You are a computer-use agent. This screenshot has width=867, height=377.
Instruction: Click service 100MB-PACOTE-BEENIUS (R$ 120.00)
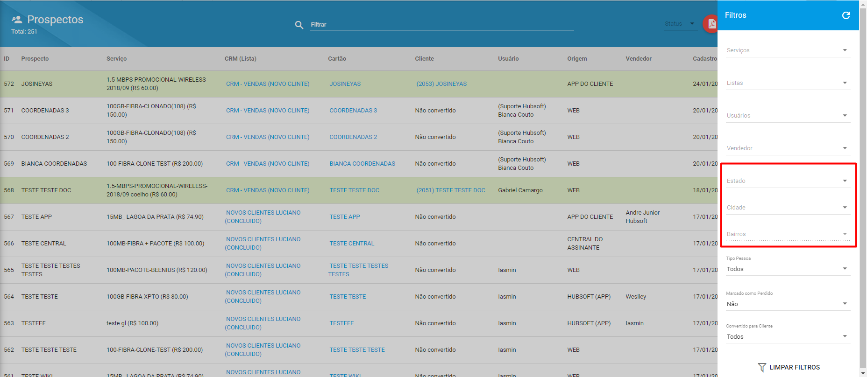156,270
